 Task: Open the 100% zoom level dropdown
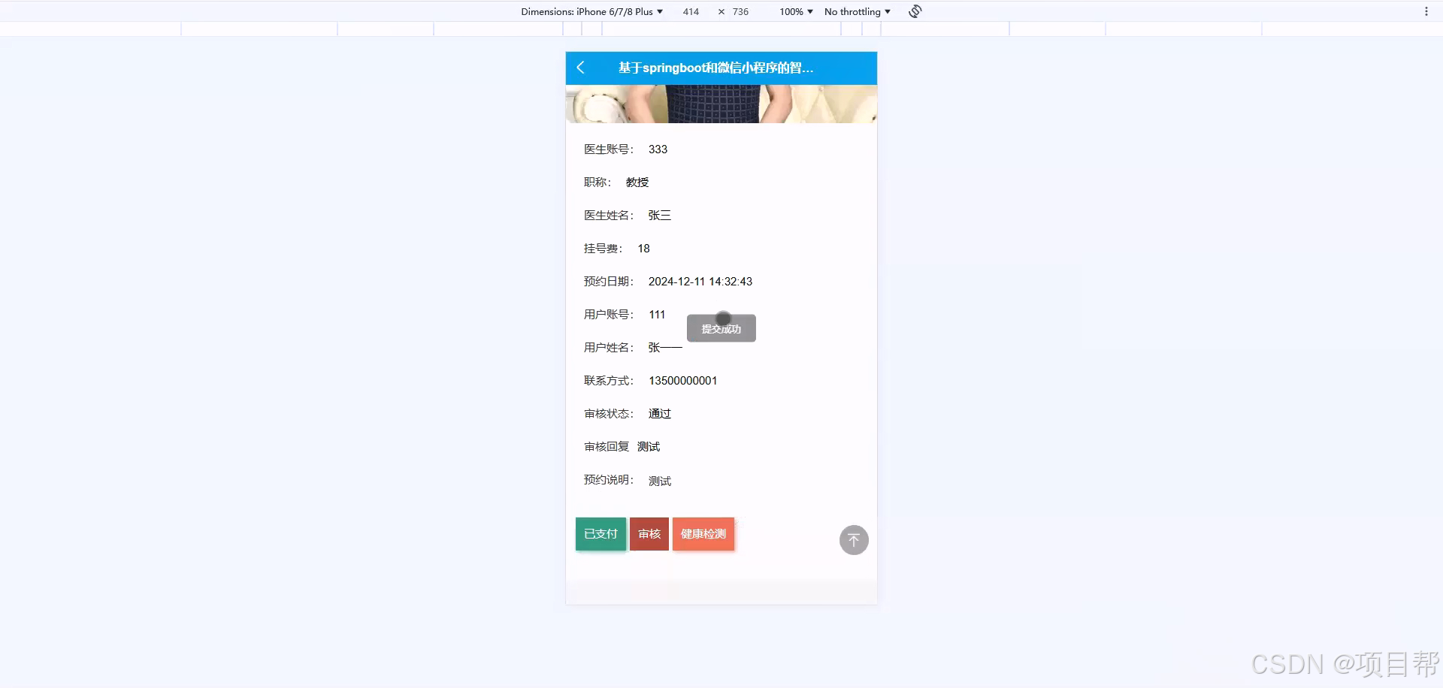(794, 11)
